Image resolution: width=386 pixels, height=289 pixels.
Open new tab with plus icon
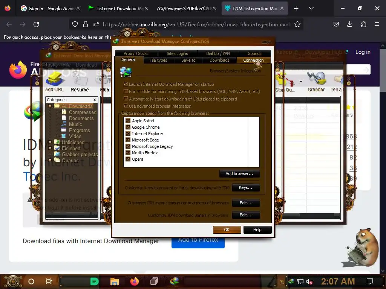[296, 9]
